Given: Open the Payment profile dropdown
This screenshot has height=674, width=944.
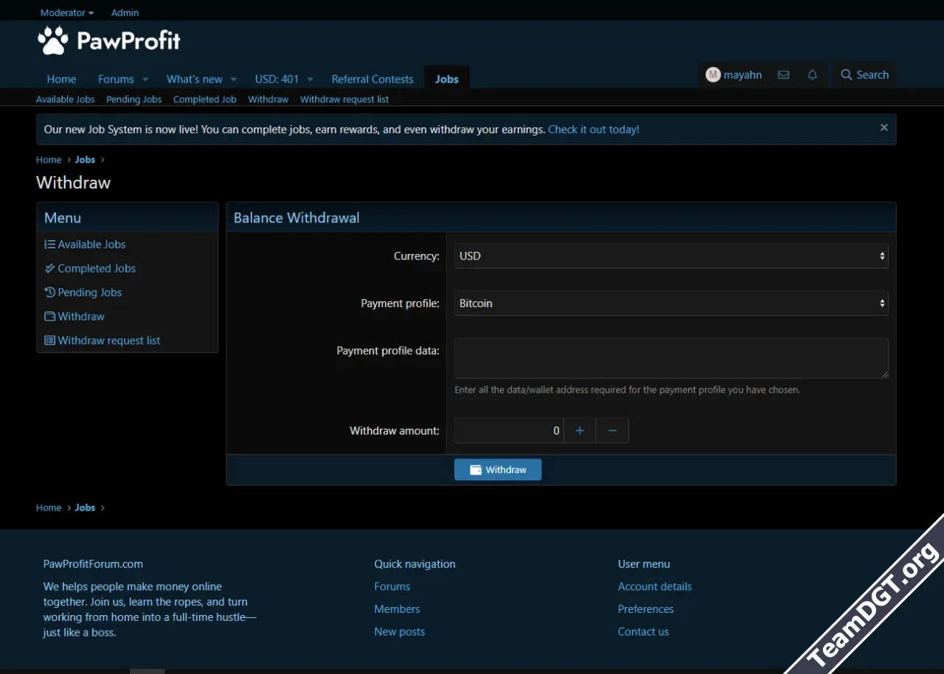Looking at the screenshot, I should click(x=670, y=303).
